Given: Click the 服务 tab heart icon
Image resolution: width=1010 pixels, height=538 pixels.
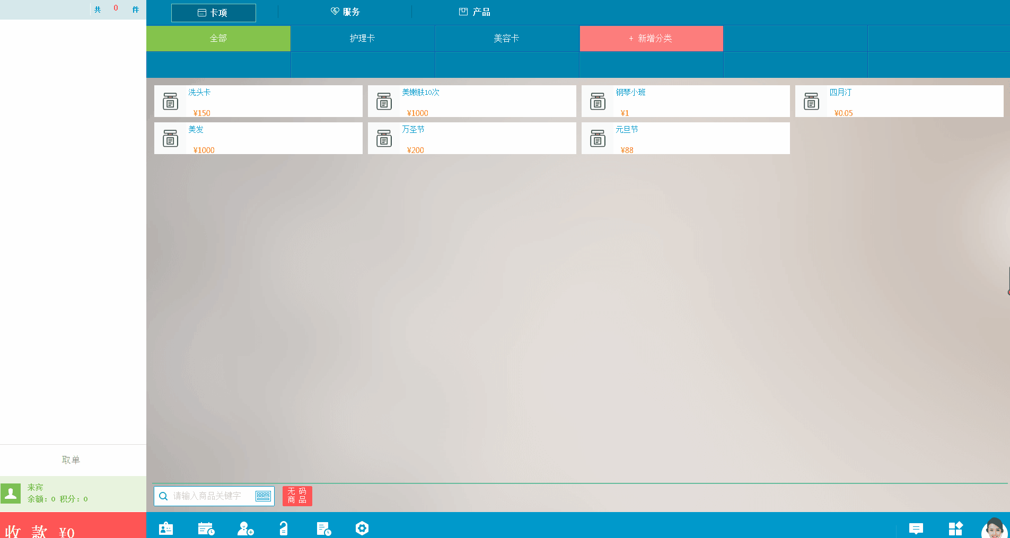Looking at the screenshot, I should [335, 11].
